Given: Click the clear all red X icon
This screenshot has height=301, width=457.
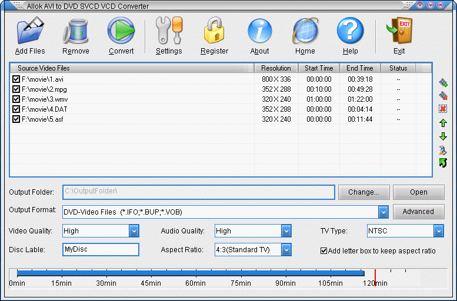Looking at the screenshot, I should (x=443, y=109).
